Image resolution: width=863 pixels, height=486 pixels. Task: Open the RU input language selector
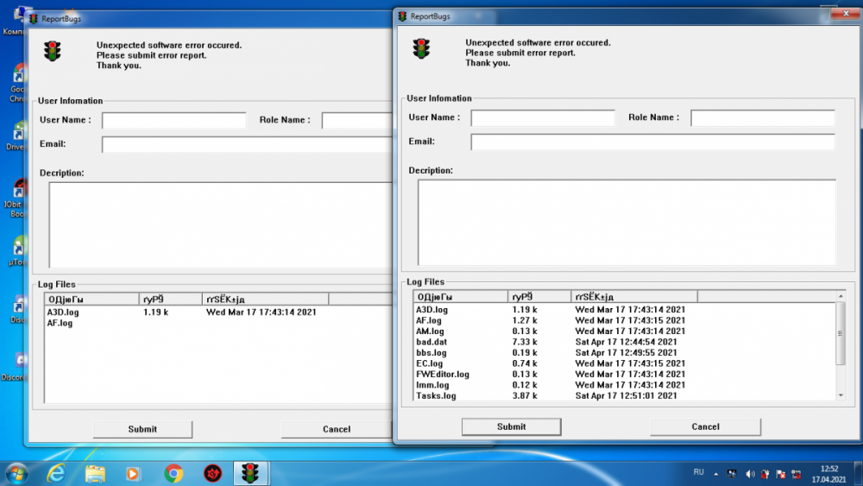(x=699, y=472)
